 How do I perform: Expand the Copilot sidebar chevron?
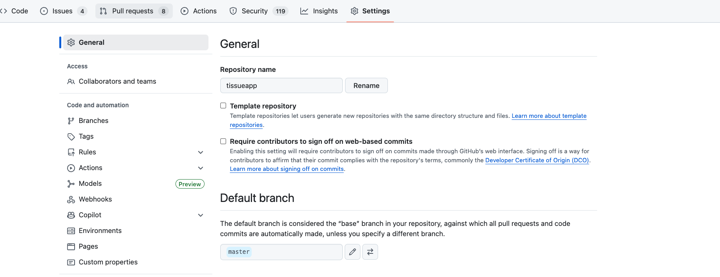click(x=201, y=215)
